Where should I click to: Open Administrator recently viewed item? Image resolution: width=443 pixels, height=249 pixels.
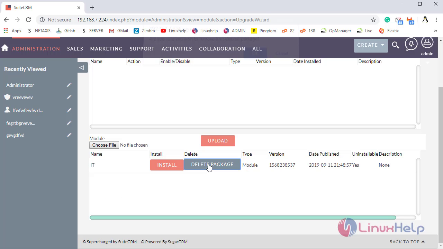tap(20, 85)
